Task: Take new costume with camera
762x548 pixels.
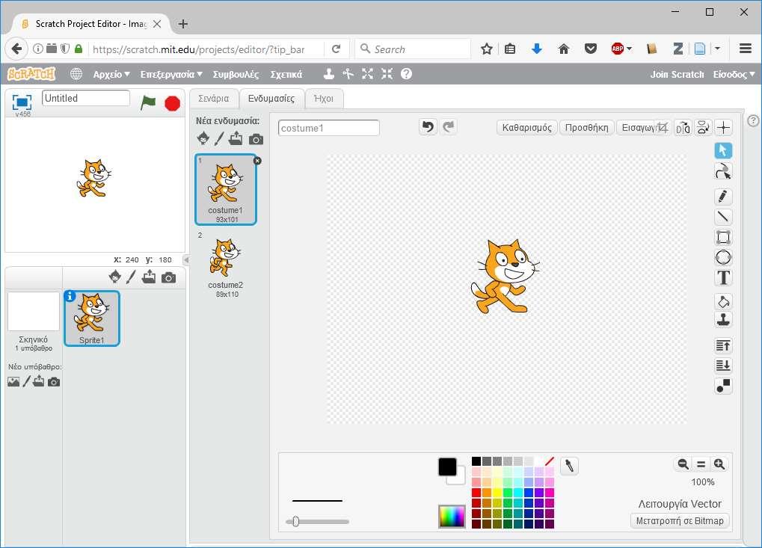Action: pos(256,140)
